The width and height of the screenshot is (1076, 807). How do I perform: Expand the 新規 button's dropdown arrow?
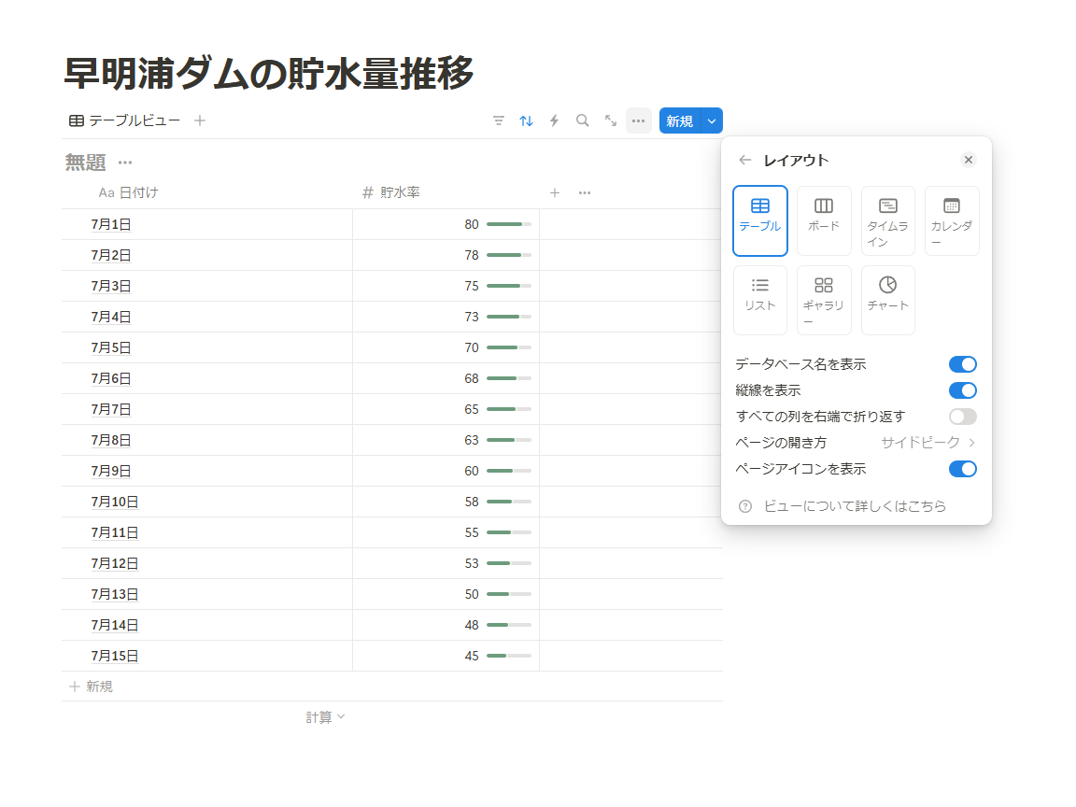711,120
